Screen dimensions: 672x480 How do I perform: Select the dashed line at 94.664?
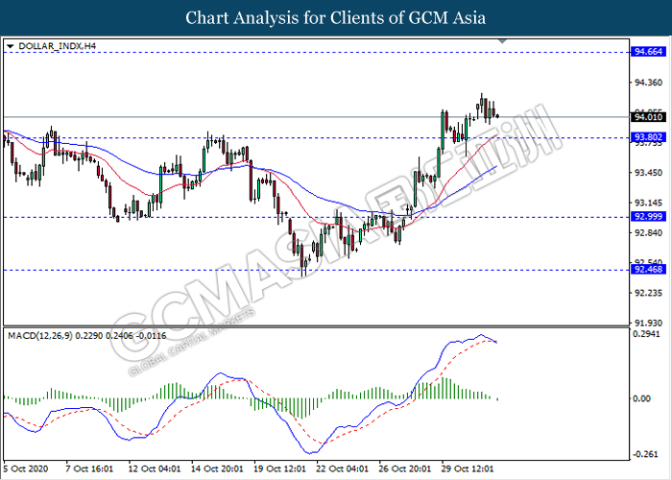(x=288, y=53)
